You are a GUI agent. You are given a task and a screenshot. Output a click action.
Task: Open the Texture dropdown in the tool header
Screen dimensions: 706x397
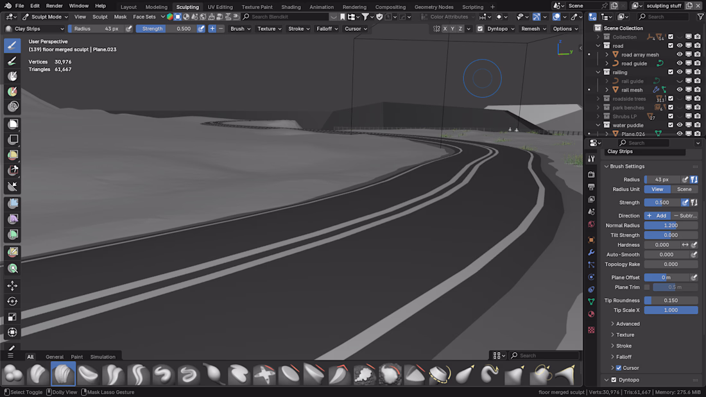pos(270,28)
